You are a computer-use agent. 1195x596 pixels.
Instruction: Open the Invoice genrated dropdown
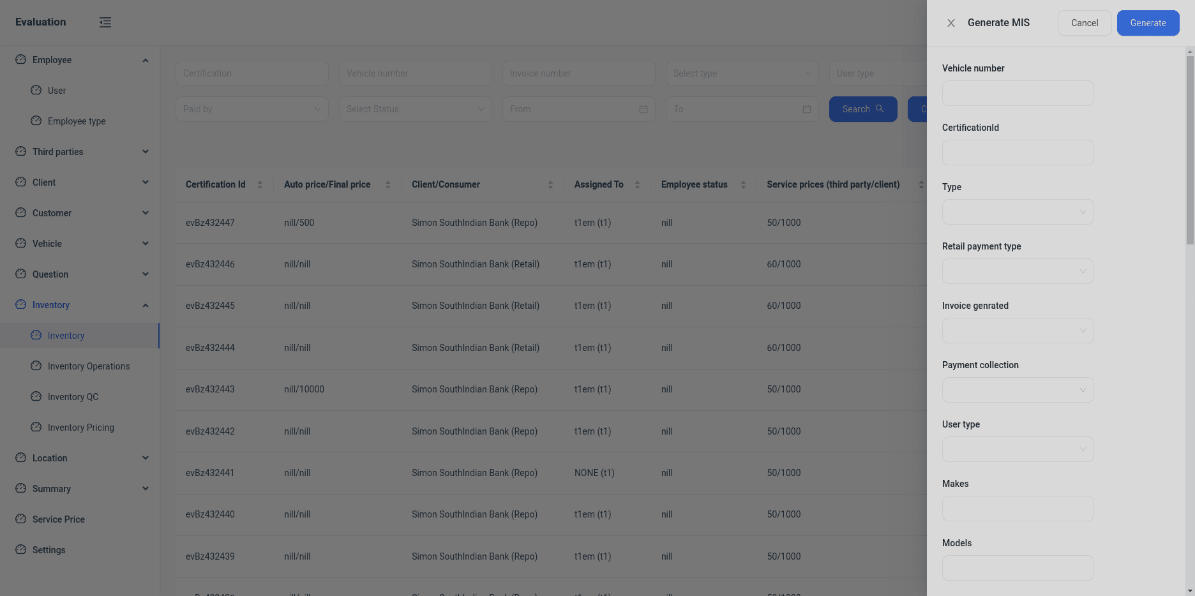pyautogui.click(x=1018, y=331)
